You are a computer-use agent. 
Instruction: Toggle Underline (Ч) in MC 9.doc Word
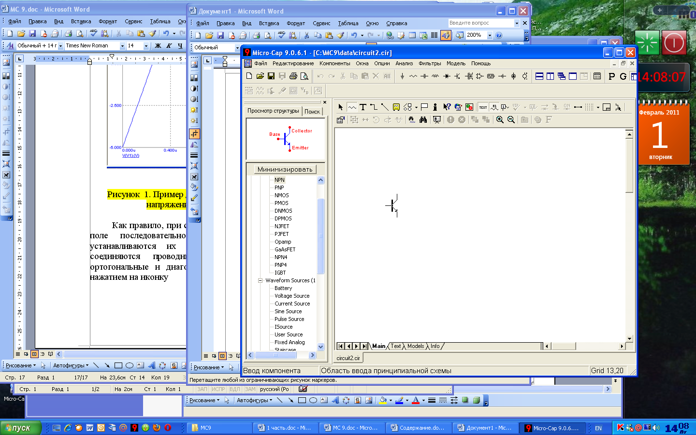(180, 46)
